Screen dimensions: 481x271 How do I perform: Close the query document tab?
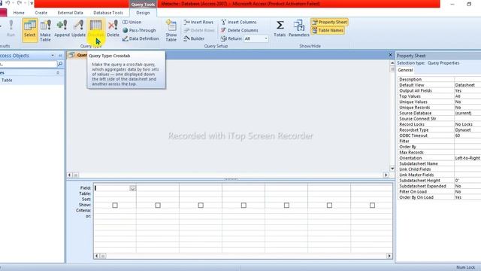point(390,55)
